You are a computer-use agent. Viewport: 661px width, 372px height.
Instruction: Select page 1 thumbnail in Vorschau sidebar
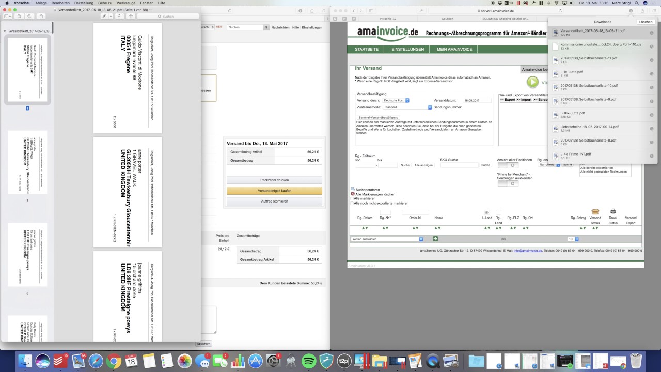pyautogui.click(x=27, y=69)
